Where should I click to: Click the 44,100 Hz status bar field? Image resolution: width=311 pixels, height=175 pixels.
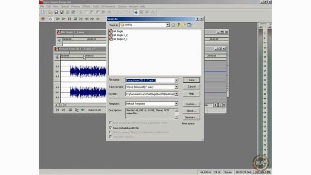(x=206, y=172)
